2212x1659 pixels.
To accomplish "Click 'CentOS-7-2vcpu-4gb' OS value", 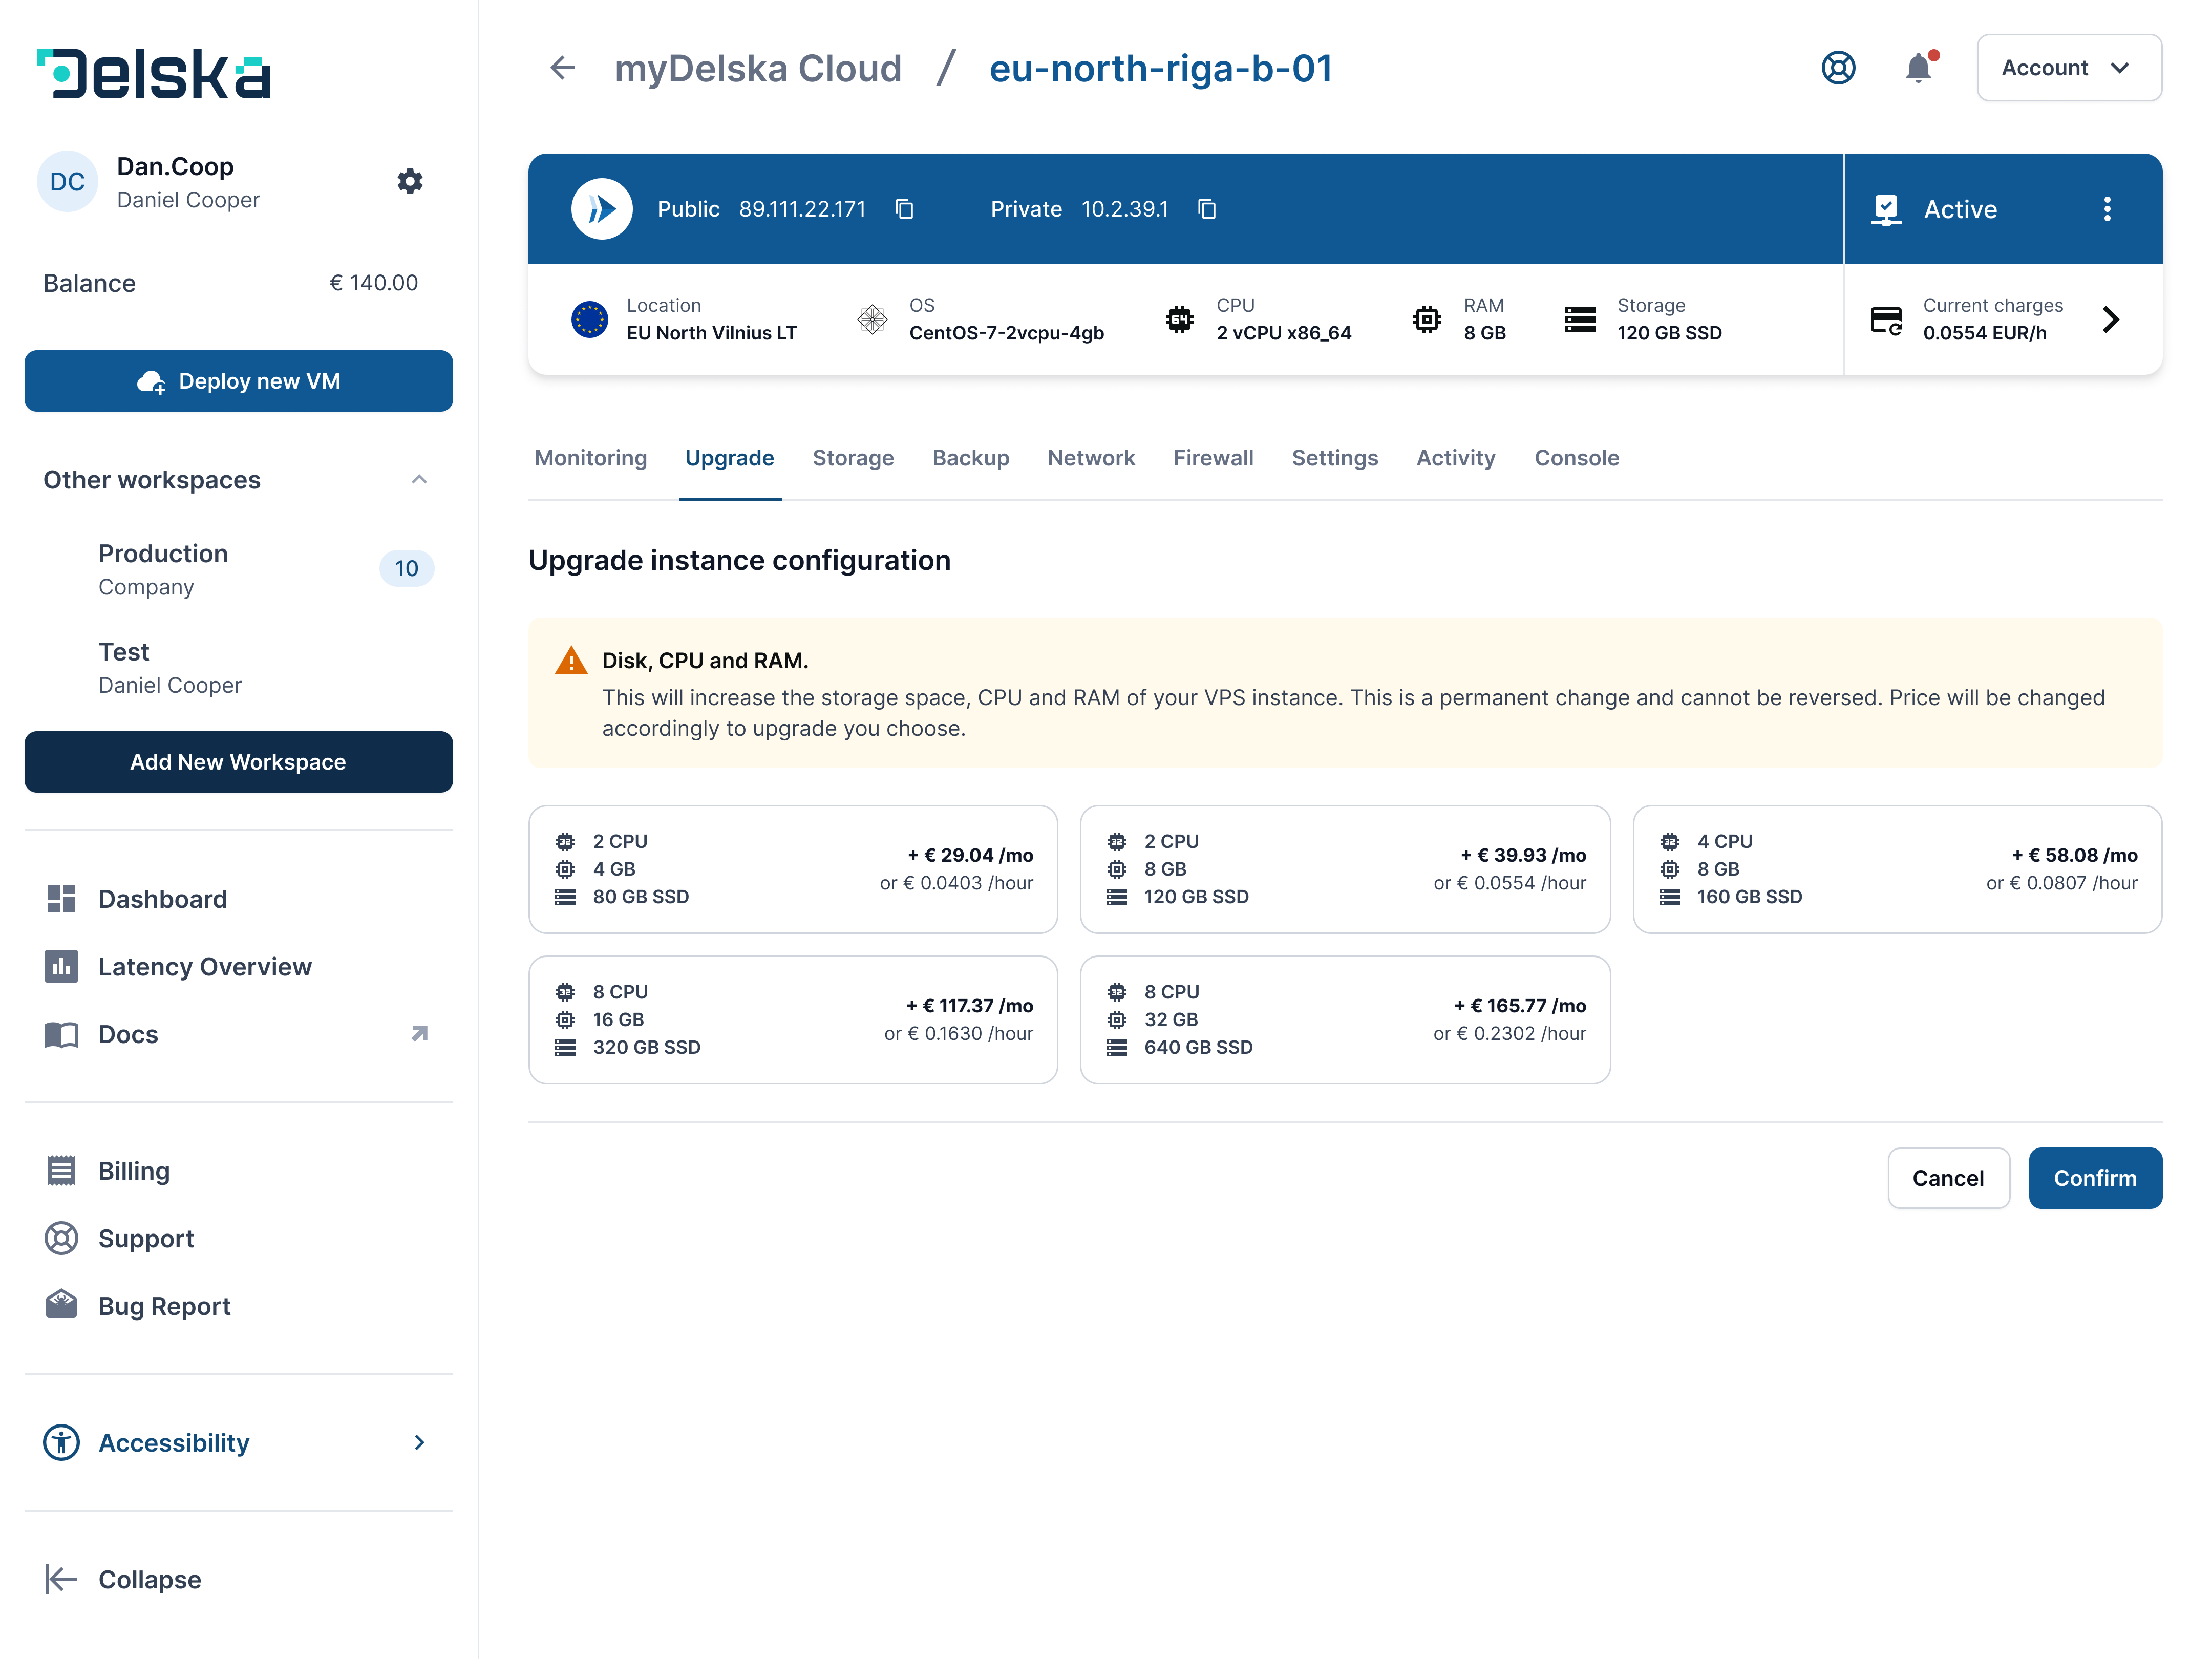I will click(1006, 333).
